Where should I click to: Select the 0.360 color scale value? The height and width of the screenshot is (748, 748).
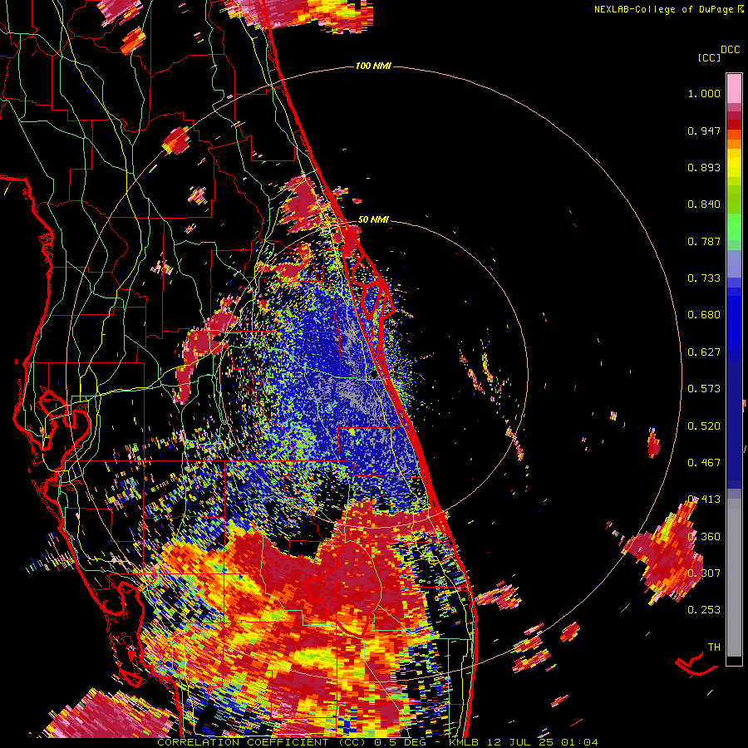[704, 537]
